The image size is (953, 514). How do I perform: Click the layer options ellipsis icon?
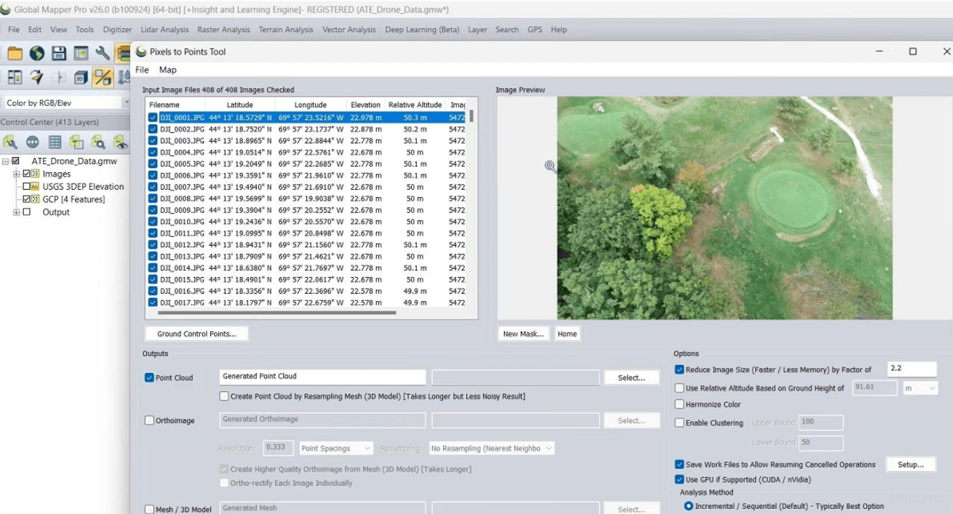pos(33,142)
